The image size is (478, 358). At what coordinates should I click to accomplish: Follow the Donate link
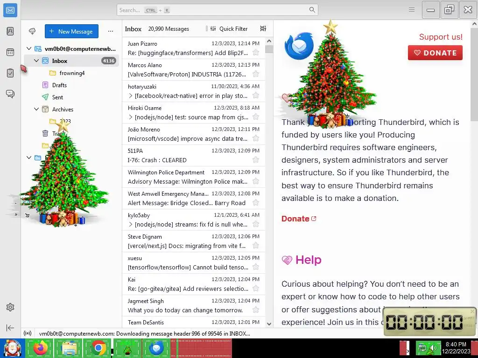click(299, 219)
